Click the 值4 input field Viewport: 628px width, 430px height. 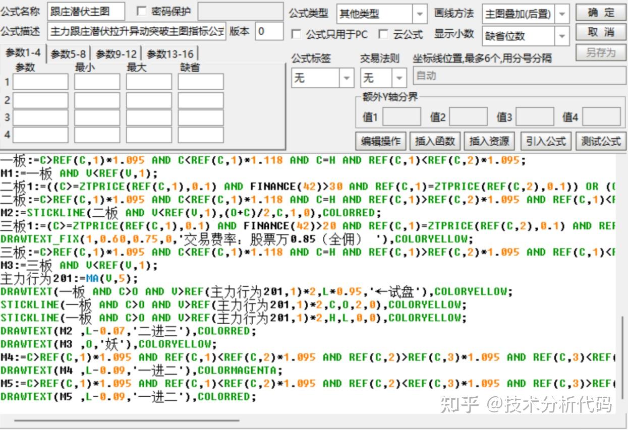tap(602, 116)
